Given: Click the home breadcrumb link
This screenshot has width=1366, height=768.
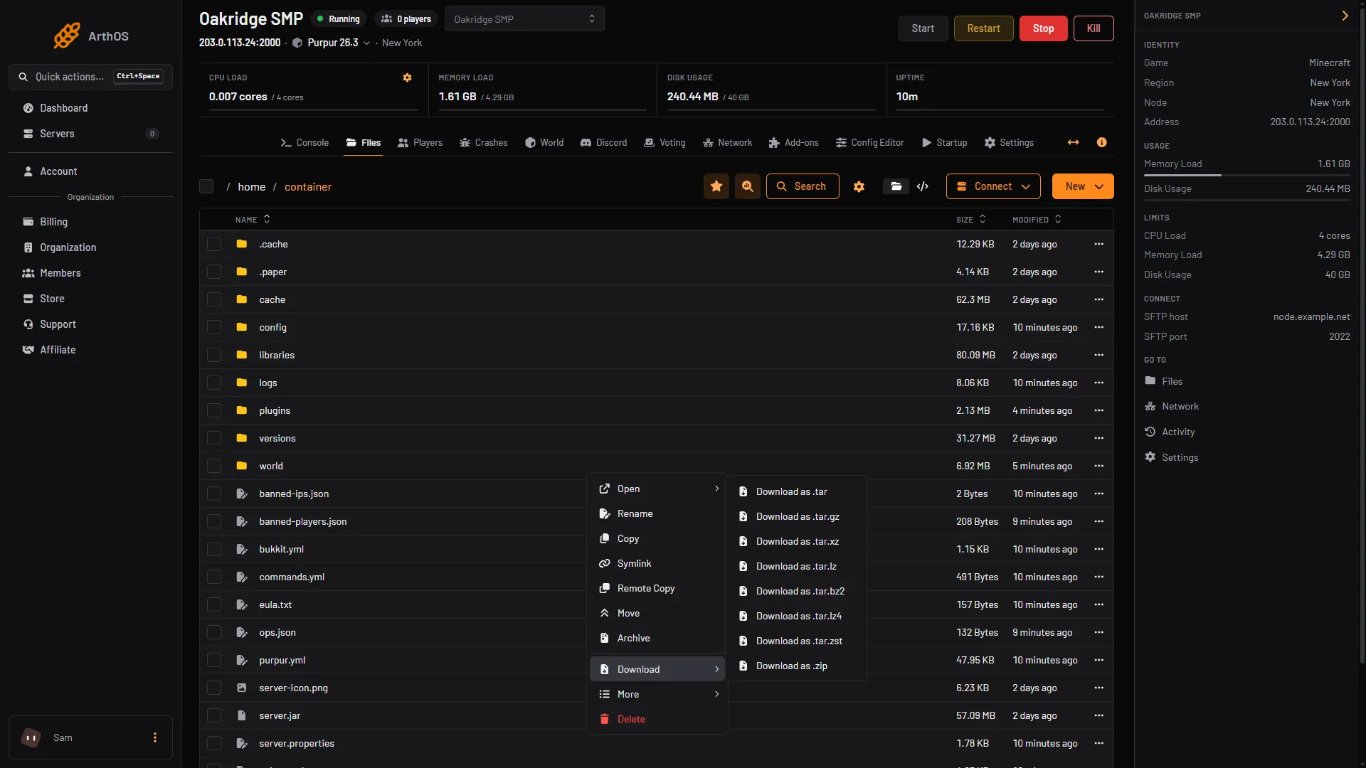Looking at the screenshot, I should click(x=251, y=186).
